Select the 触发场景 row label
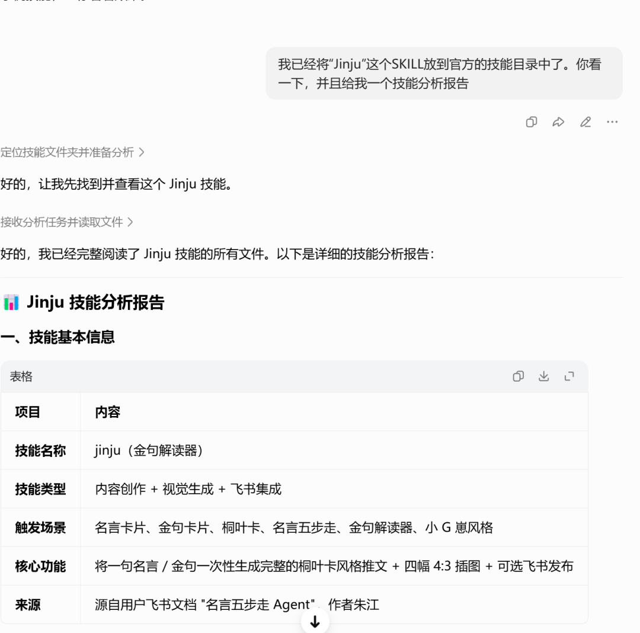The image size is (640, 633). coord(40,527)
